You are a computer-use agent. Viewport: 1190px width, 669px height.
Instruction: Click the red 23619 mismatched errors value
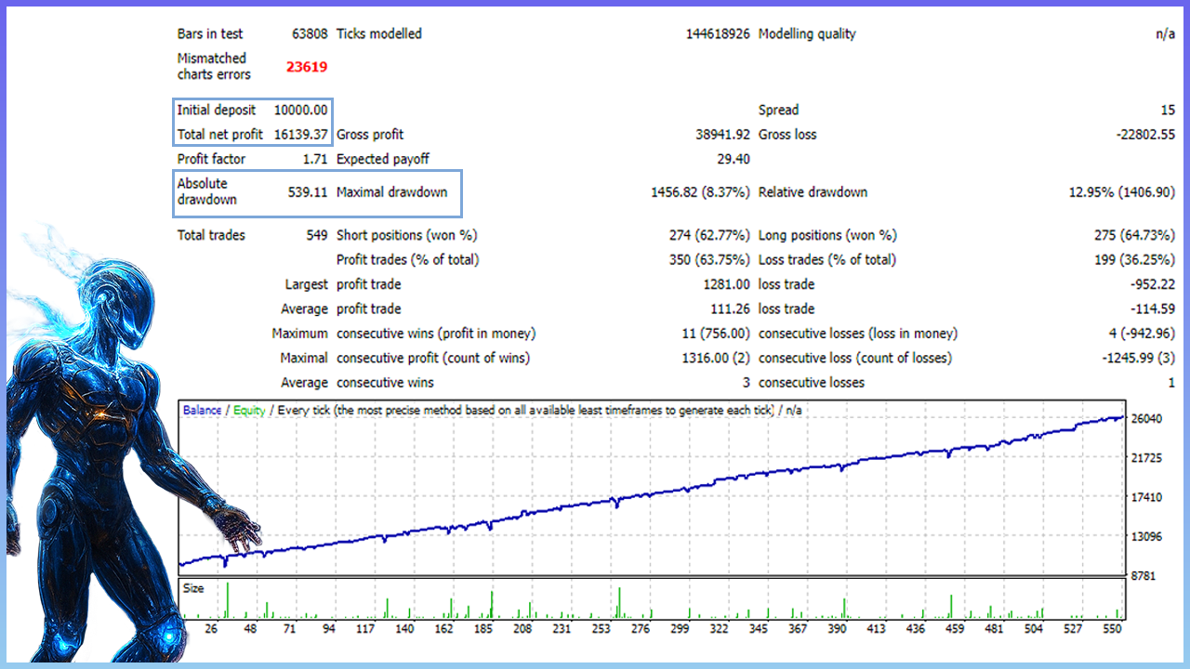tap(306, 67)
